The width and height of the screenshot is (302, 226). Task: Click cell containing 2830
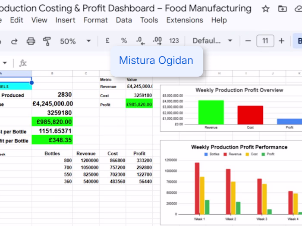52,94
